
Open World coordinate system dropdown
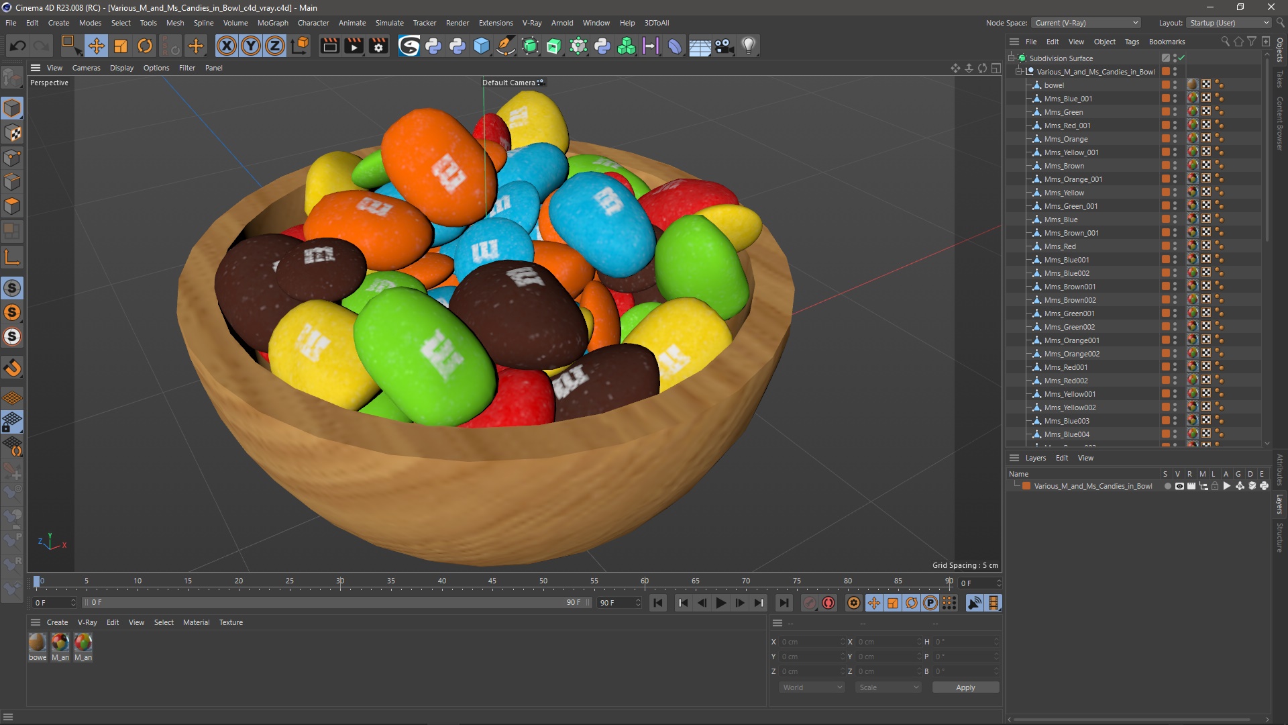(812, 687)
